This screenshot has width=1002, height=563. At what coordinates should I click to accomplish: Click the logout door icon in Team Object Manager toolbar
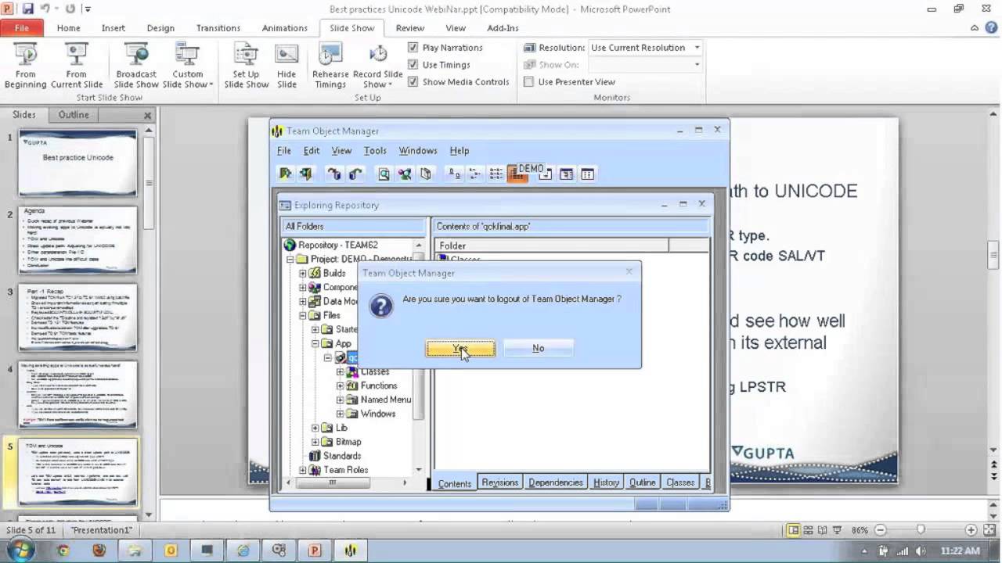(305, 174)
